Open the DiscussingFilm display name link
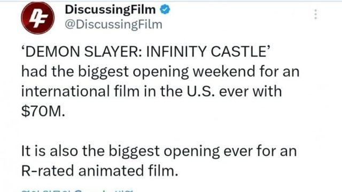Viewport: 342px width, 192px height. coord(110,10)
